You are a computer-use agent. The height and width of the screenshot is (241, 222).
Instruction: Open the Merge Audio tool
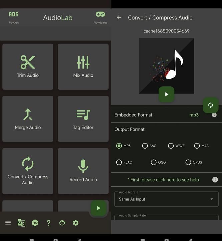point(28,119)
